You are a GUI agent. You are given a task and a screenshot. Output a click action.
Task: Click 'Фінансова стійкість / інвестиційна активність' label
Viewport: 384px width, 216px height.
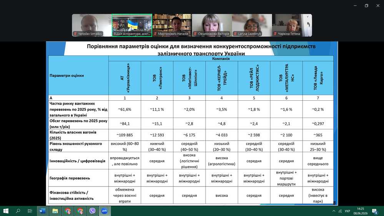[x=78, y=195]
